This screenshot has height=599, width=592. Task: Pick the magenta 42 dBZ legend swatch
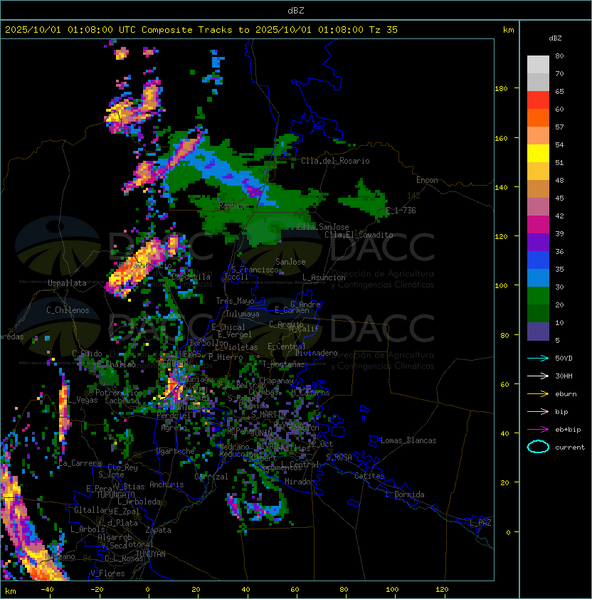(x=538, y=224)
